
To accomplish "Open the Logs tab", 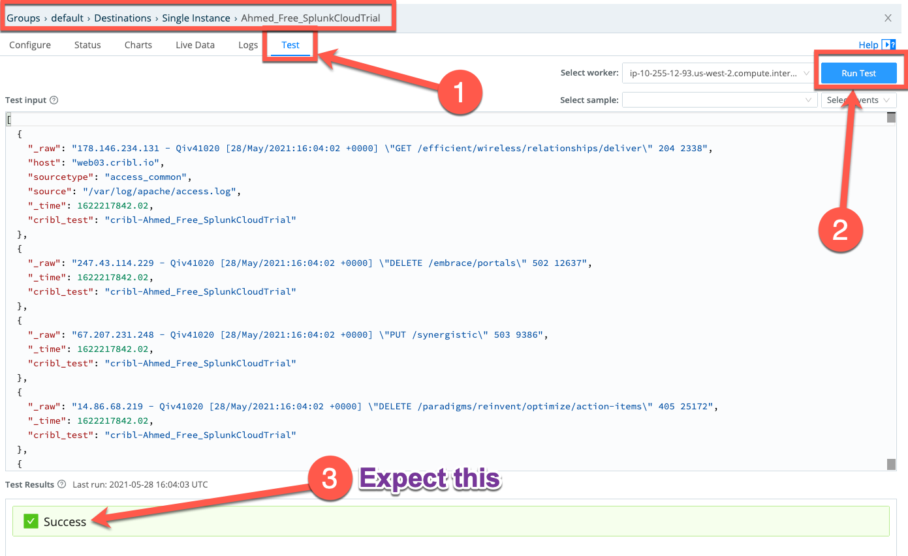I will pos(247,44).
